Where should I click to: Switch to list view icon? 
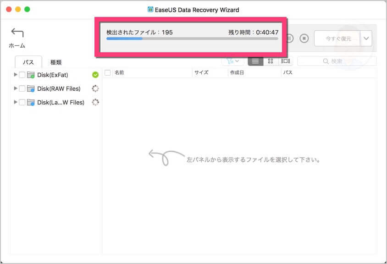(255, 61)
